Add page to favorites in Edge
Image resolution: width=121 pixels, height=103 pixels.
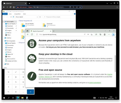point(92,35)
